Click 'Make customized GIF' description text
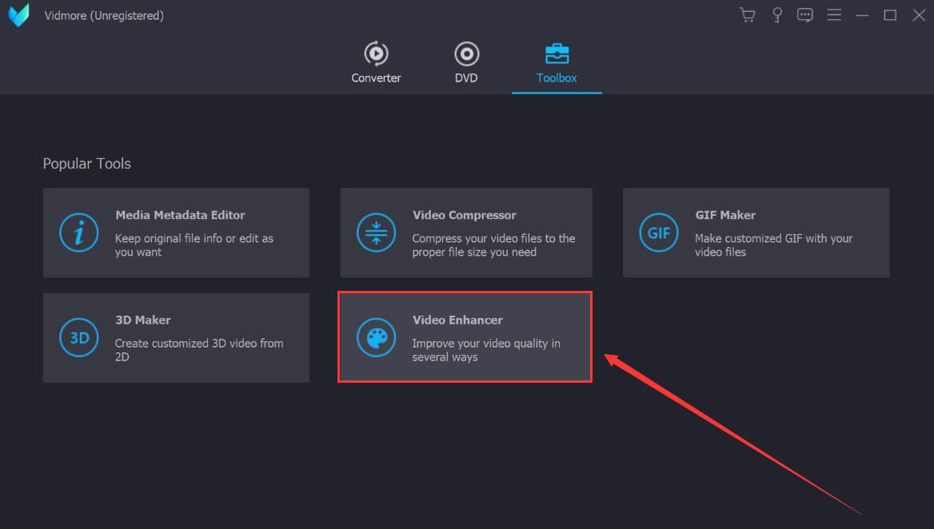 pos(774,245)
